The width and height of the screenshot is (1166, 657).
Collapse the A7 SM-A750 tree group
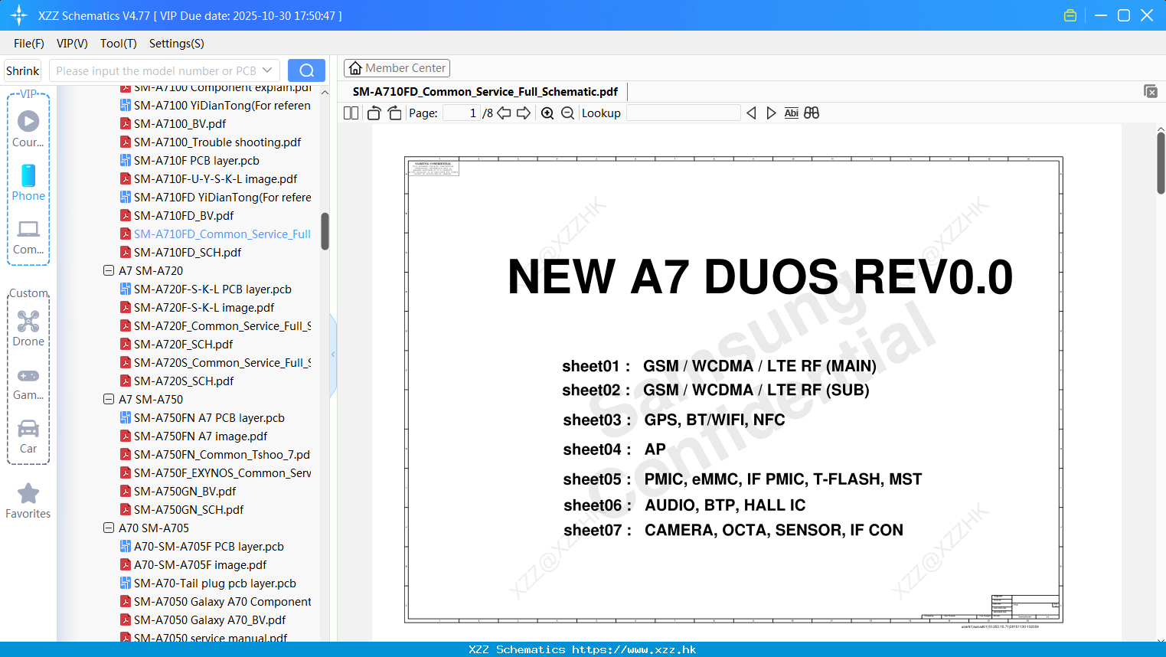click(x=109, y=399)
